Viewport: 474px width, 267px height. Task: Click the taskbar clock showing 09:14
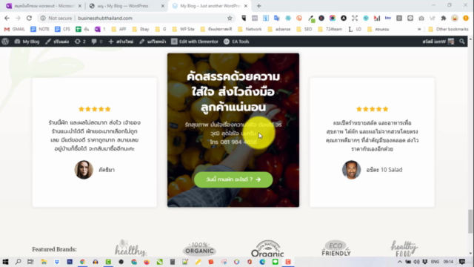pyautogui.click(x=448, y=262)
